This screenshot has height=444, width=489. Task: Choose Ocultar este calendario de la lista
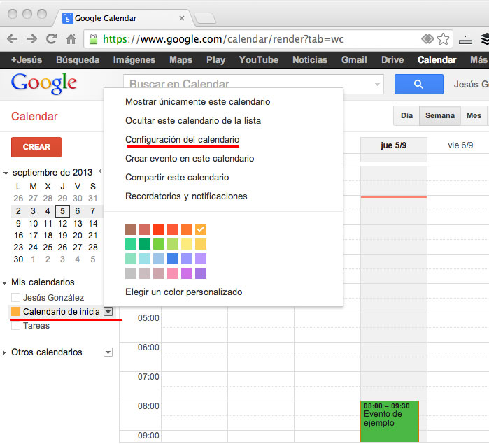[x=193, y=121]
